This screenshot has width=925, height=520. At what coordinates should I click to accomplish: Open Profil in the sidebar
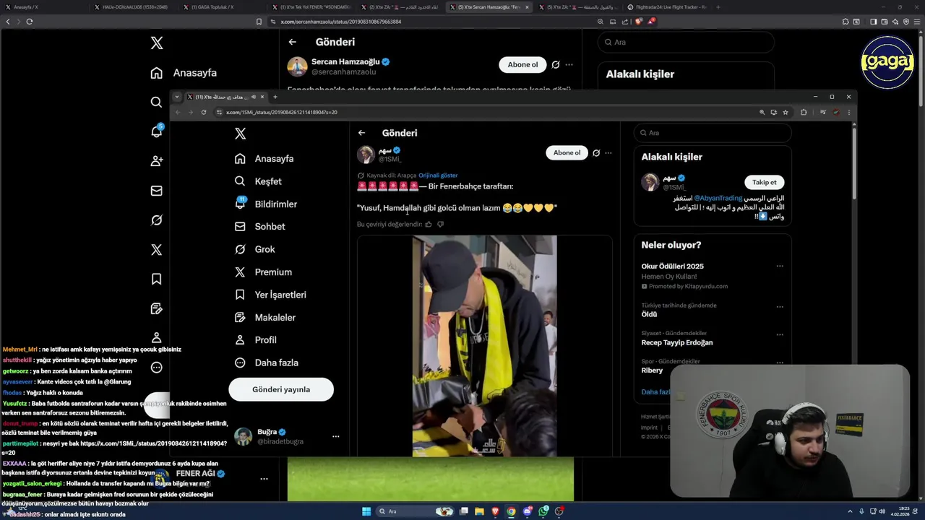coord(256,340)
